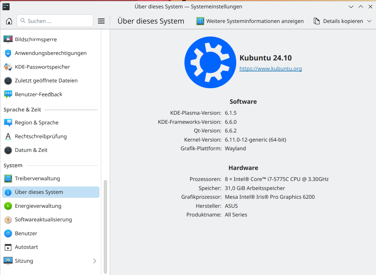Select Treiberverwaltung in sidebar

(50, 178)
